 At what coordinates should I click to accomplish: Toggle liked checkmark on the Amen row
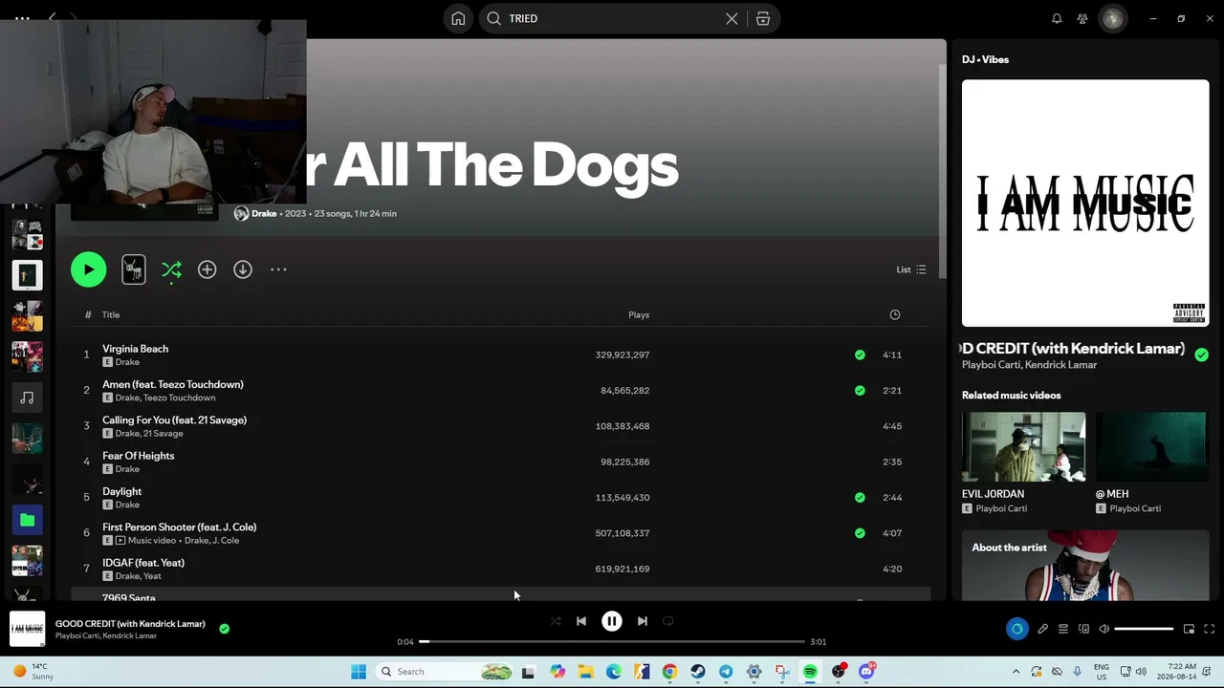pyautogui.click(x=860, y=390)
